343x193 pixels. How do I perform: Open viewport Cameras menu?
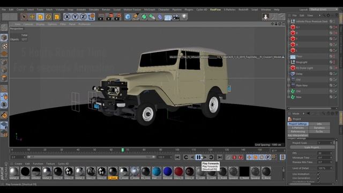pos(28,24)
